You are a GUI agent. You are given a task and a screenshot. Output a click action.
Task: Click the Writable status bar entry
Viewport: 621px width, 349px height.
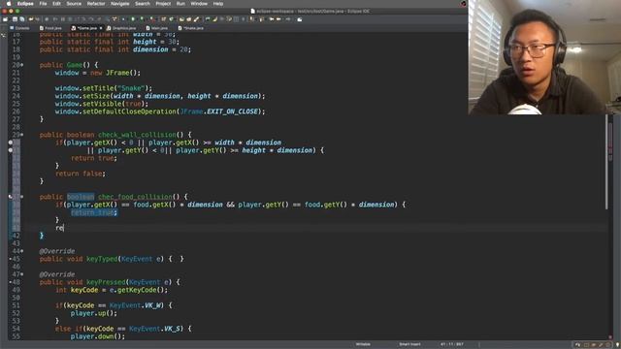(363, 344)
